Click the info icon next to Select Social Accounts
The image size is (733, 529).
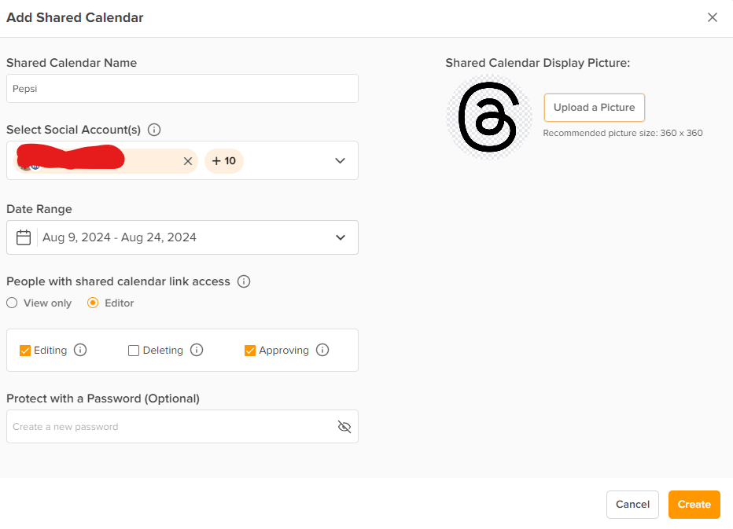(x=154, y=130)
